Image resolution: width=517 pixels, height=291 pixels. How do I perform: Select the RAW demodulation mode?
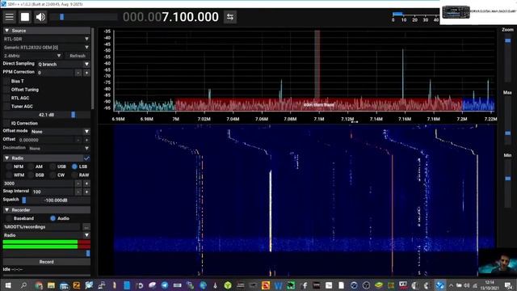74,175
